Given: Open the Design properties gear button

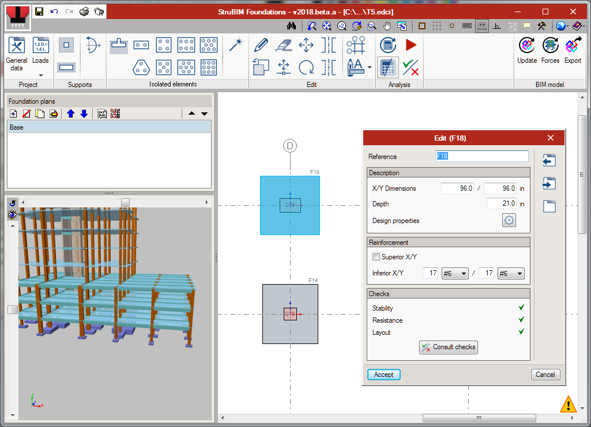Looking at the screenshot, I should click(x=509, y=220).
